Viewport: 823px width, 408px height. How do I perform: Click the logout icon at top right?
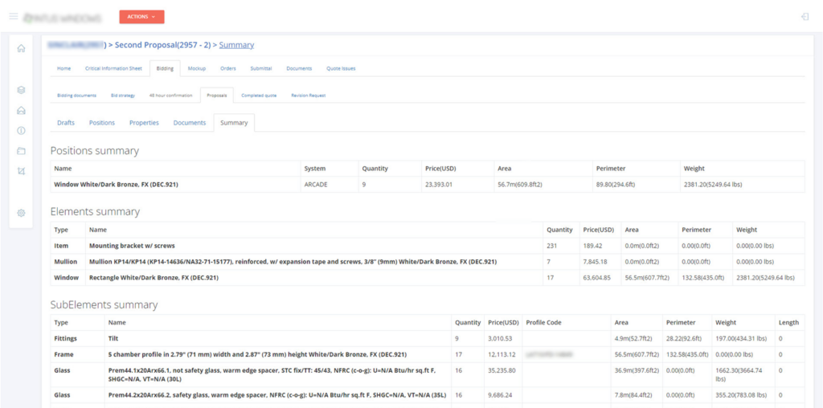[805, 16]
